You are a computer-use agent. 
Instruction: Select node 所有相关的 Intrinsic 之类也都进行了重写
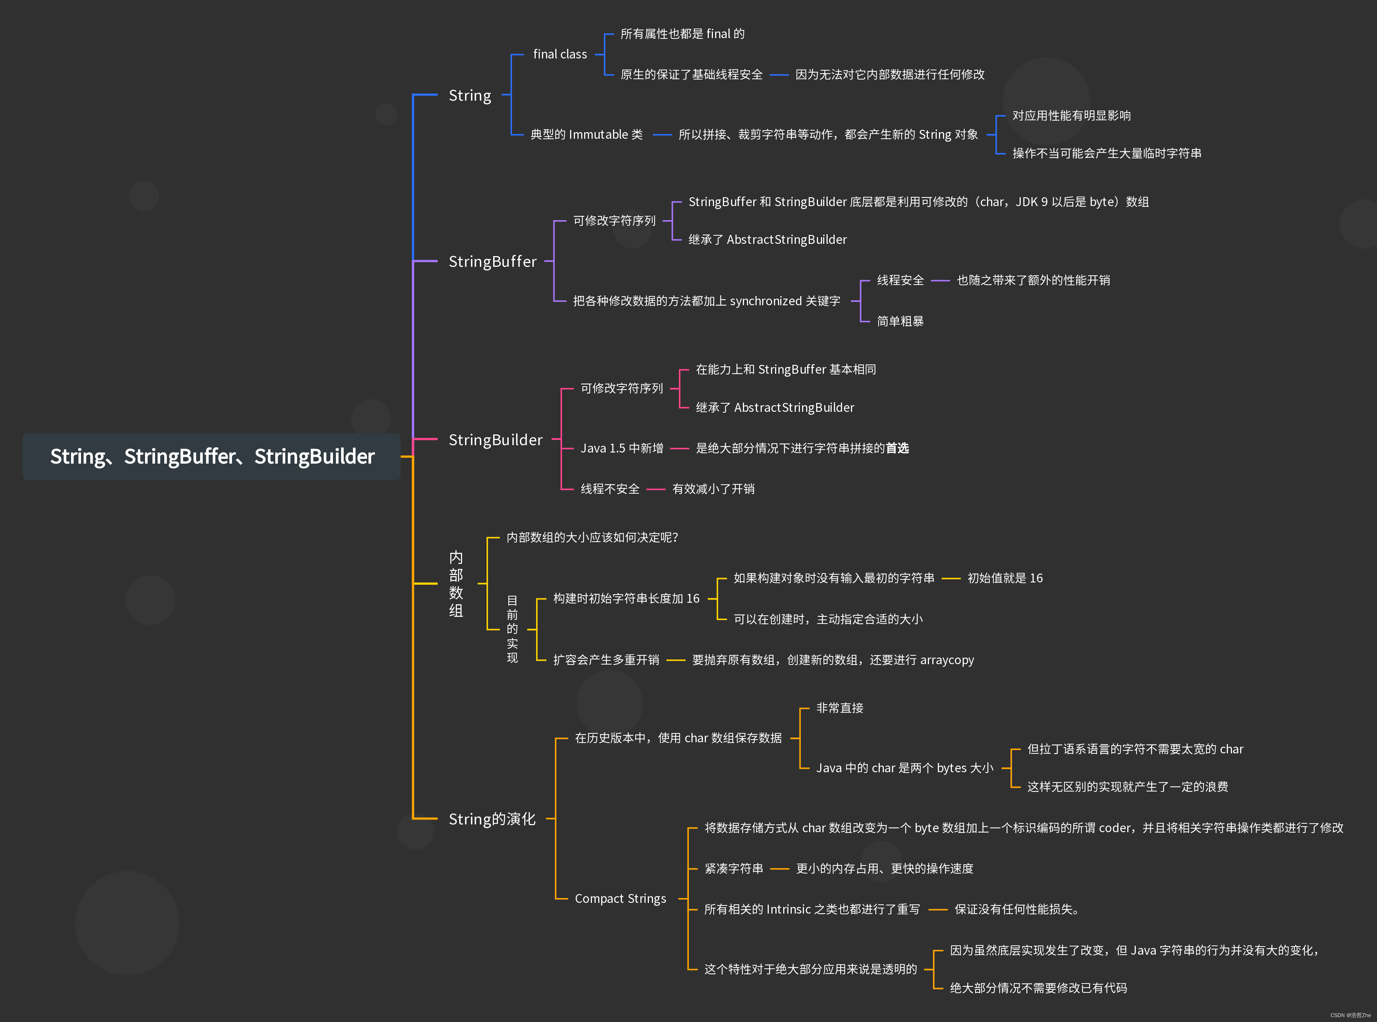click(x=812, y=910)
